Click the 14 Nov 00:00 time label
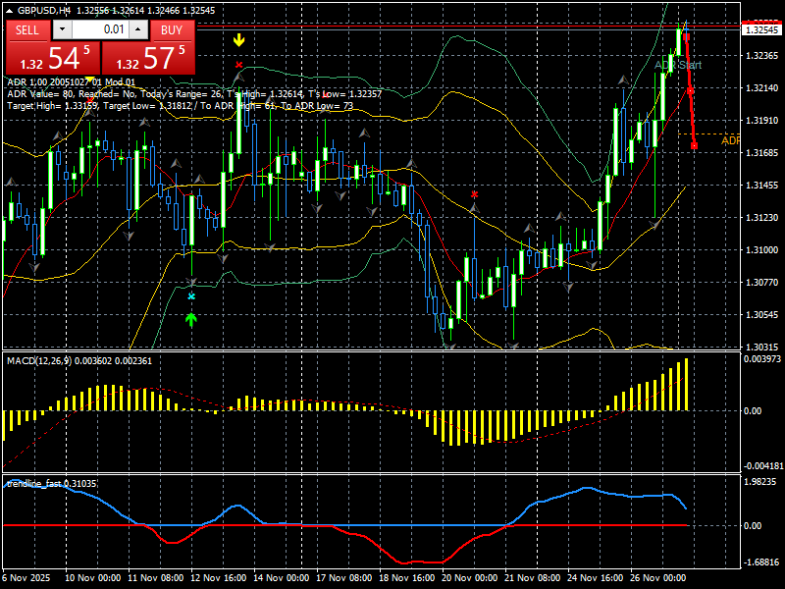The width and height of the screenshot is (785, 589). pos(282,577)
